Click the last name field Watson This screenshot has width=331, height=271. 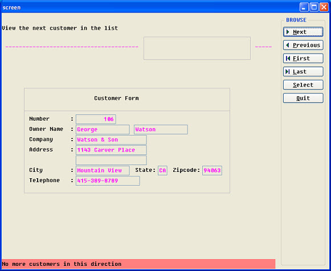click(x=161, y=129)
